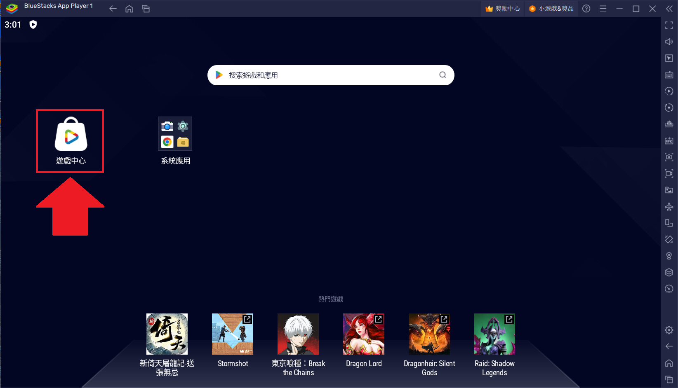Open the hamburger menu in title bar
This screenshot has width=678, height=388.
point(603,9)
